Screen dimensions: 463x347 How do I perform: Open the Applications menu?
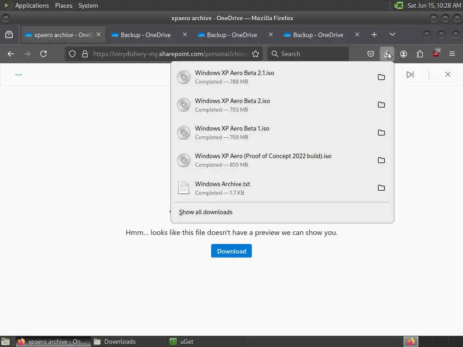point(32,5)
